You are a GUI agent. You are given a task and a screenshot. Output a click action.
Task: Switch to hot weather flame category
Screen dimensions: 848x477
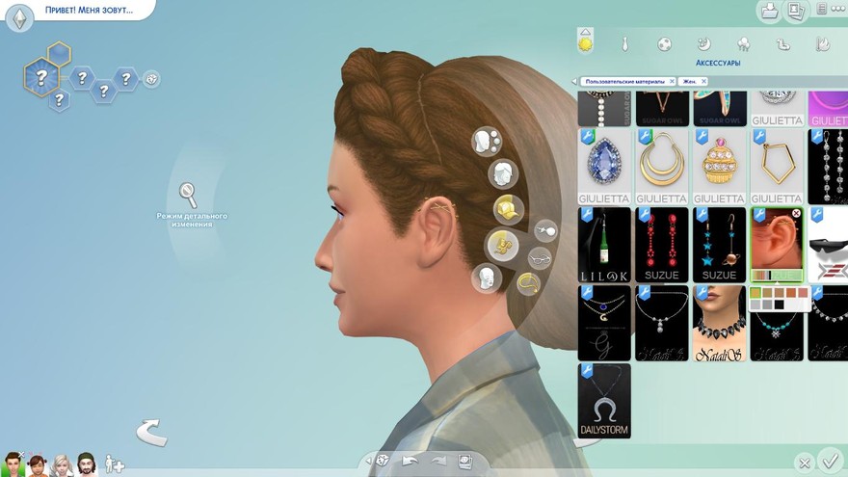click(x=823, y=44)
